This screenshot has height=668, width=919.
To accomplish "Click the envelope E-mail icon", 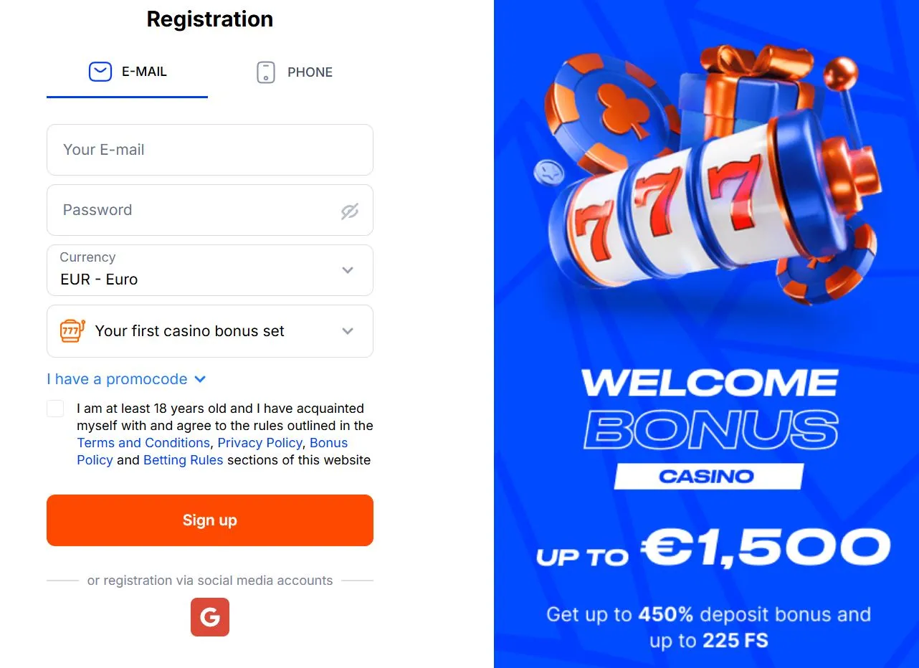I will (x=100, y=72).
